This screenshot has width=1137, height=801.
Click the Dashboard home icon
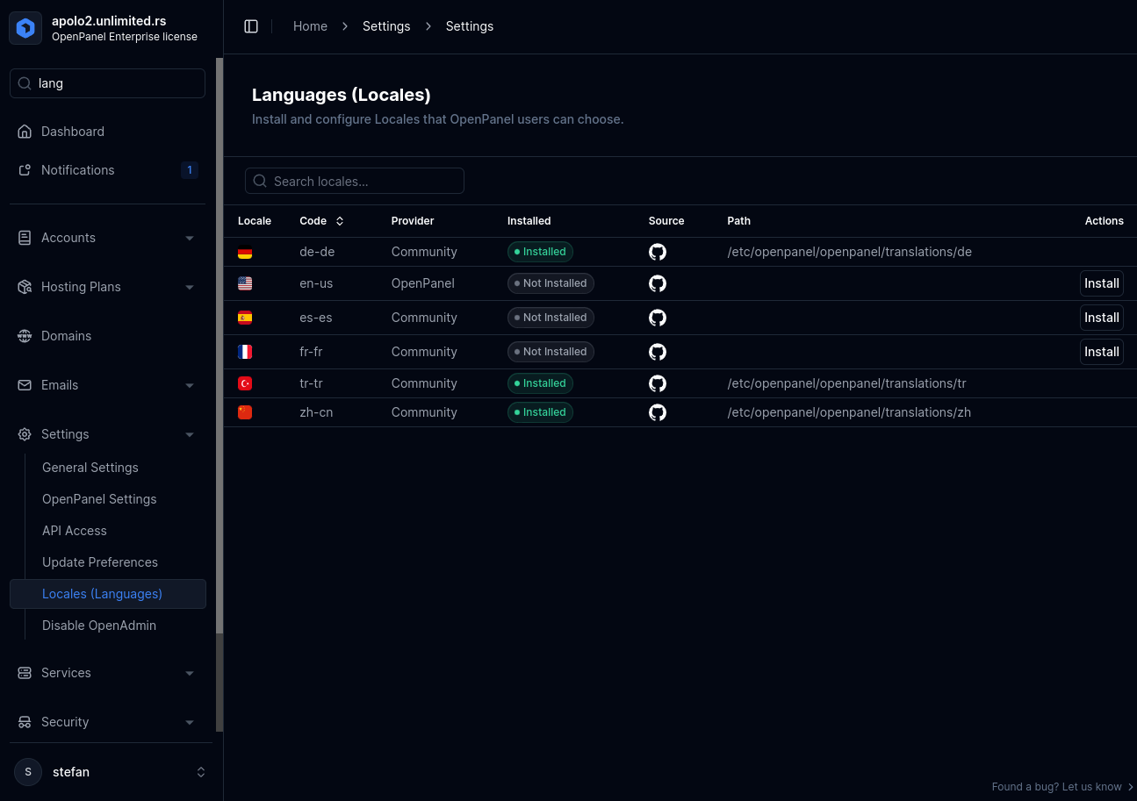25,132
